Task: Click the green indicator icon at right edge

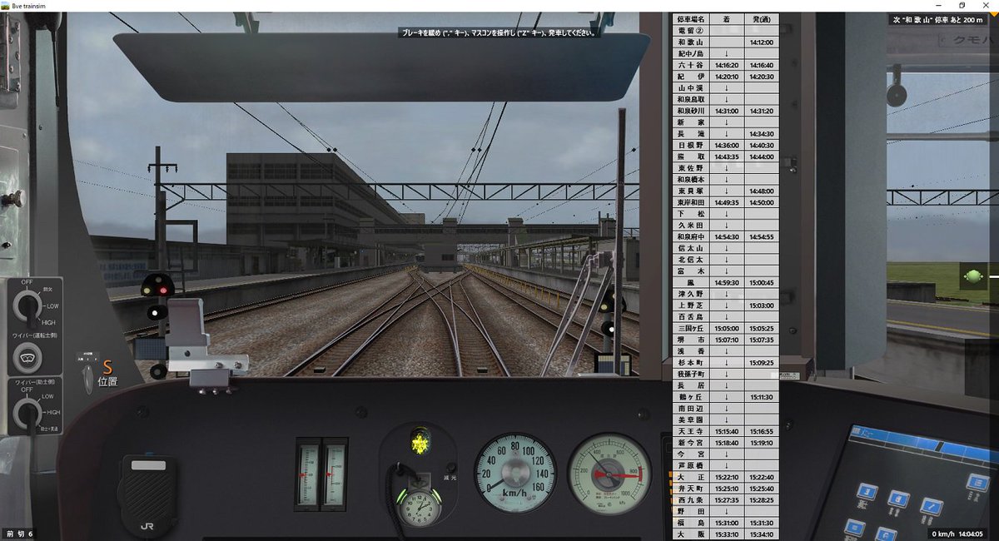Action: tap(972, 275)
